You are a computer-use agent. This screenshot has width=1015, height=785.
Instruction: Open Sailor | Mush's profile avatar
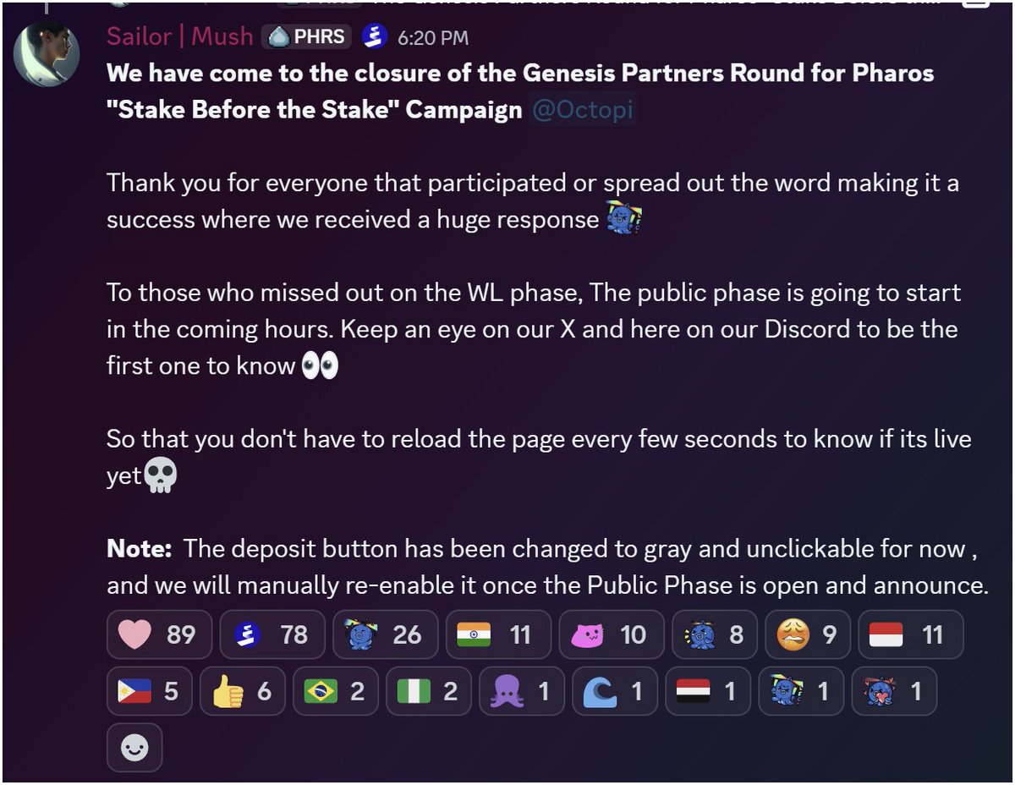47,52
